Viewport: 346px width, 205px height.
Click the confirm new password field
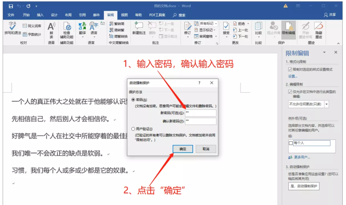pyautogui.click(x=201, y=121)
